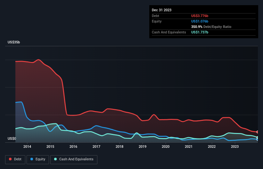Toggle the Equity series legend button
This screenshot has height=169, width=263.
pyautogui.click(x=38, y=159)
